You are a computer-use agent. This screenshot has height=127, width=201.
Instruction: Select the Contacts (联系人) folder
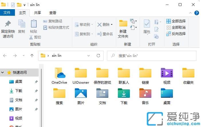pos(124,76)
